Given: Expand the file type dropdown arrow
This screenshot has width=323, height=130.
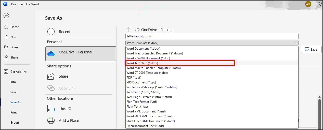Looking at the screenshot, I should pyautogui.click(x=296, y=43).
